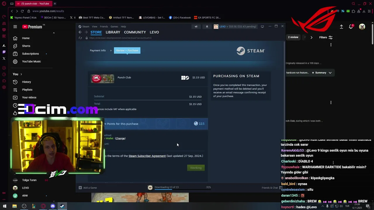Open the Steam taskbar icon

point(62,206)
